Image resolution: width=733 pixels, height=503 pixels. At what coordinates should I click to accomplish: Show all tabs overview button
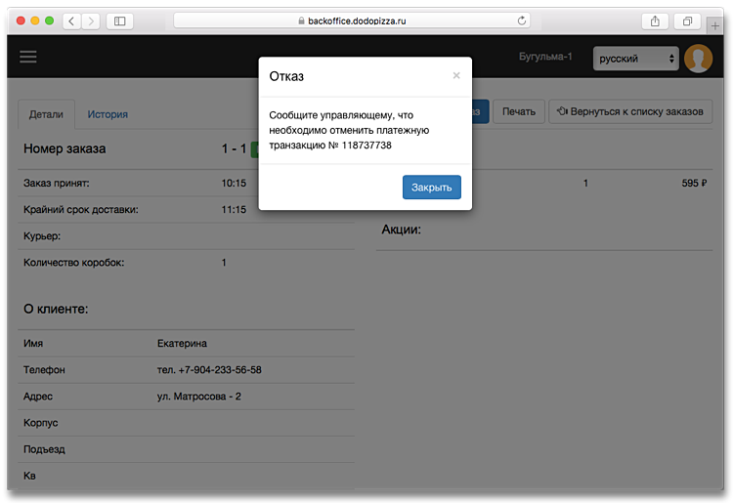(x=687, y=21)
